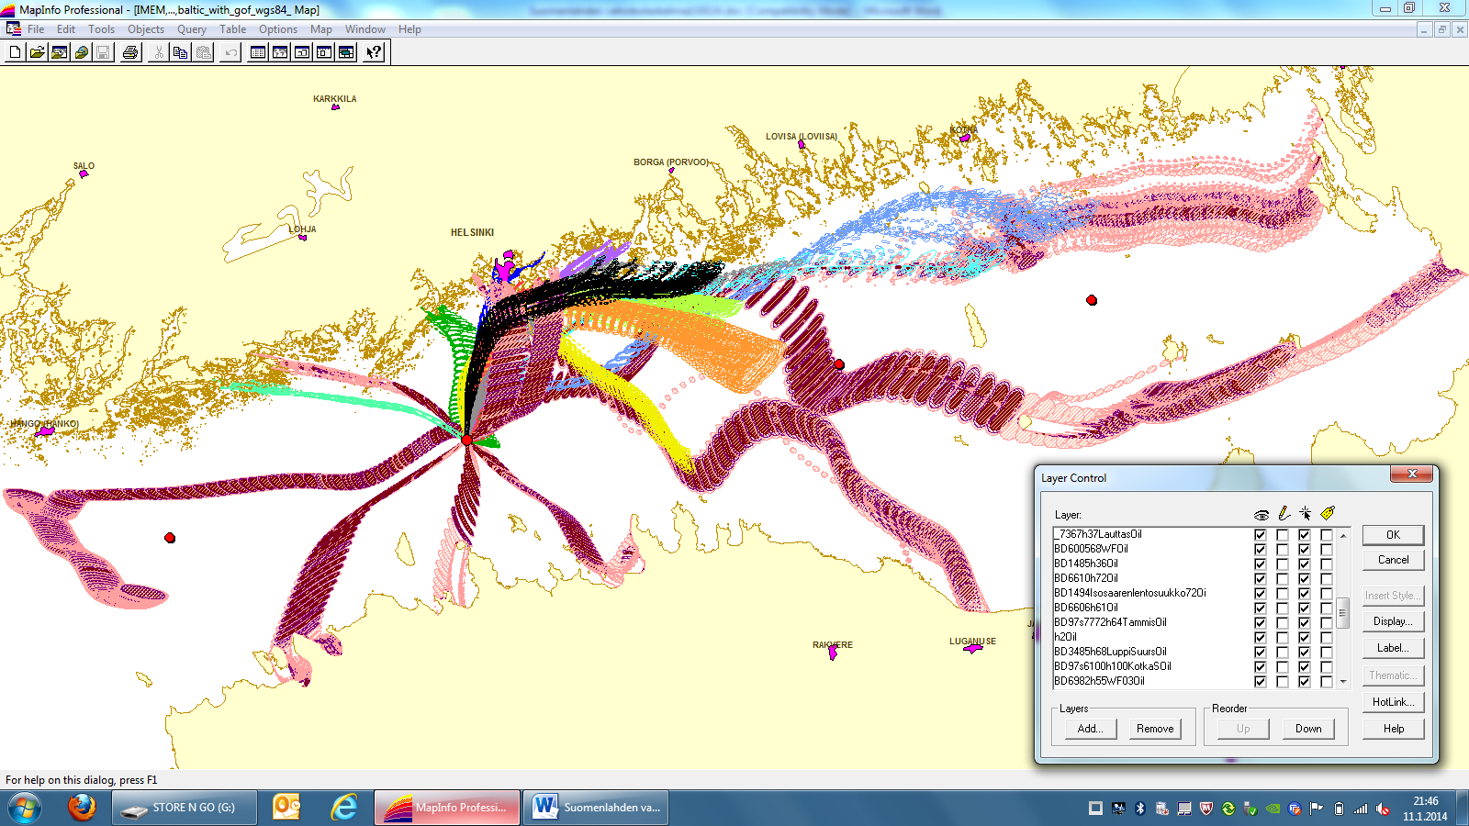Viewport: 1469px width, 826px height.
Task: Open the Objects menu
Action: [x=146, y=29]
